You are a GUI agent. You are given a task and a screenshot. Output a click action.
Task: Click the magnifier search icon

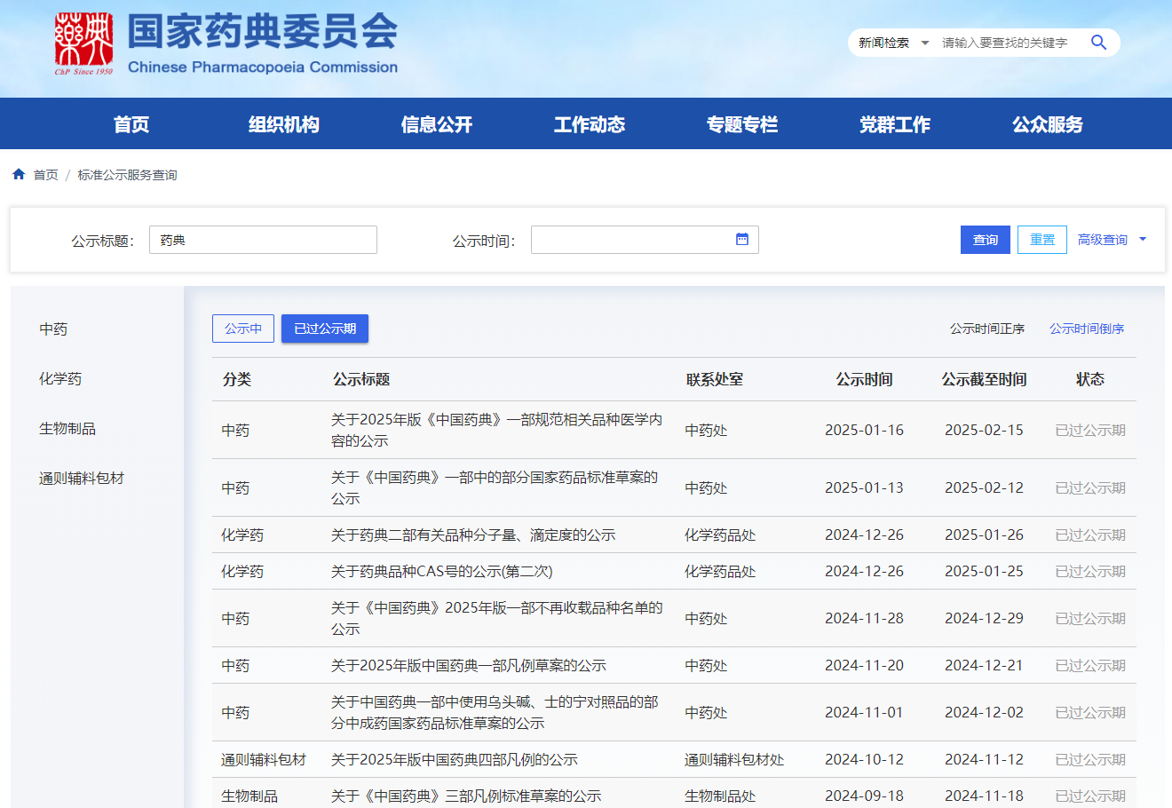[1098, 43]
